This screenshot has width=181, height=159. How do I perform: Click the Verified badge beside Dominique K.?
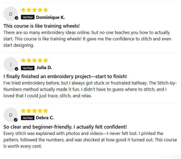[x=28, y=17]
